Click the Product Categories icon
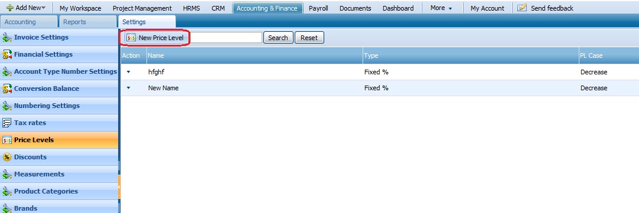 coord(7,191)
